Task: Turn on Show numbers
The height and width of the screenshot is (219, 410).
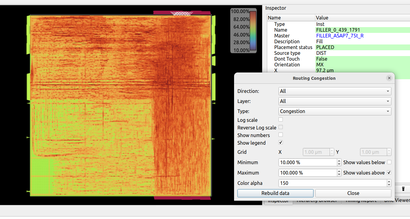Action: pos(280,135)
